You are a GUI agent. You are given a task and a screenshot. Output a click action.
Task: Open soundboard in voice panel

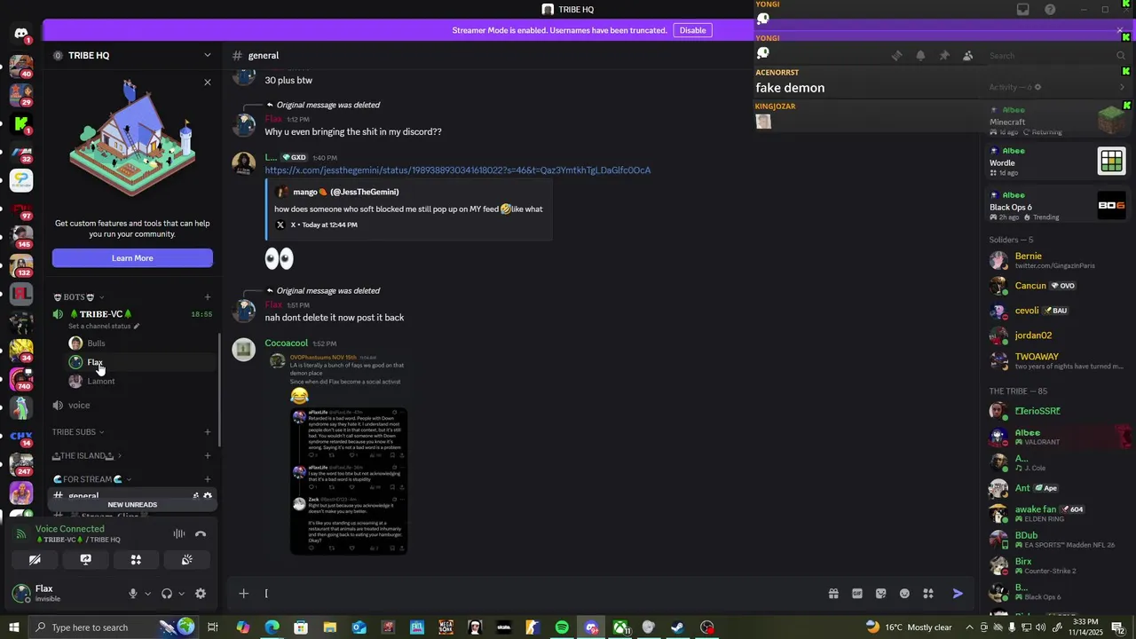click(186, 560)
